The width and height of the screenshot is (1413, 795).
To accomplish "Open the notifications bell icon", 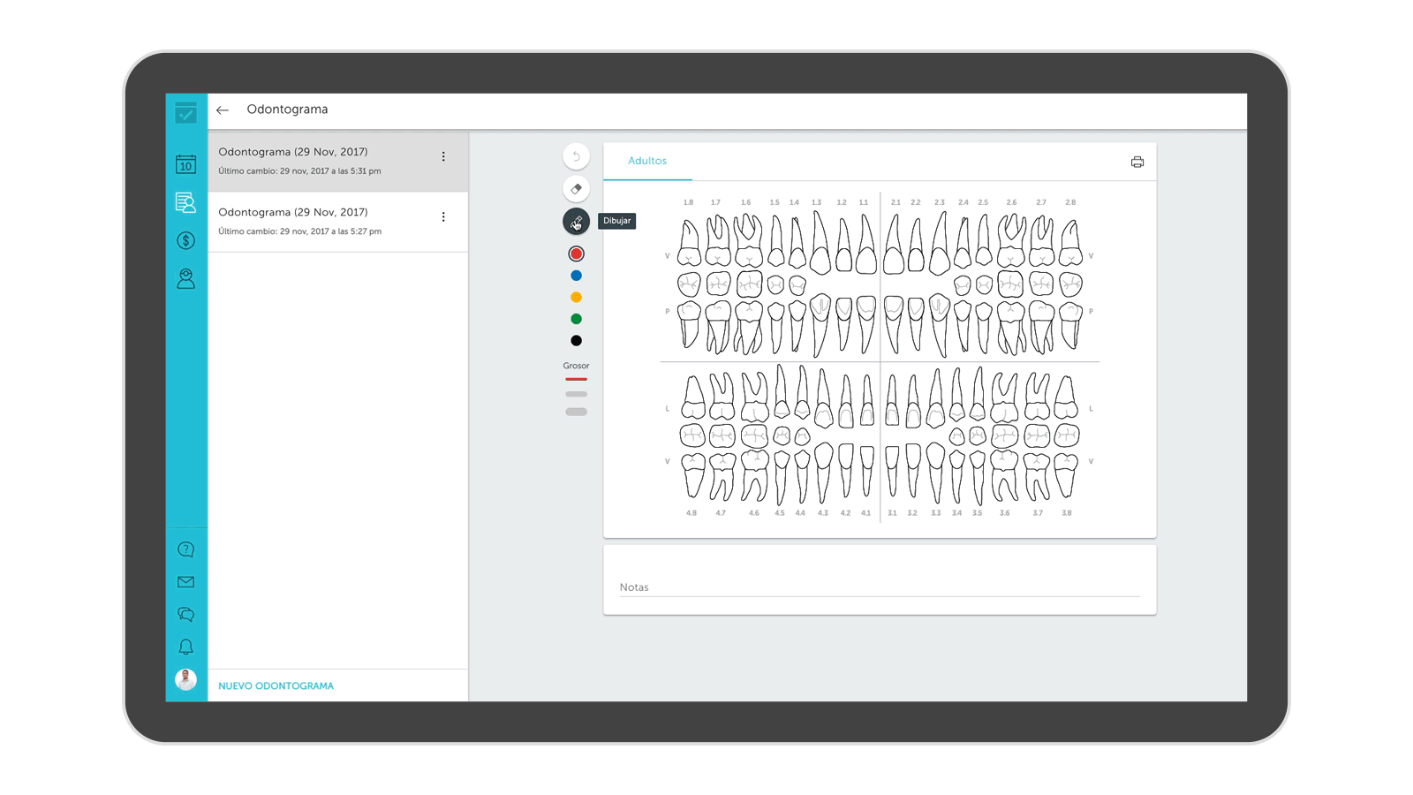I will click(x=185, y=647).
